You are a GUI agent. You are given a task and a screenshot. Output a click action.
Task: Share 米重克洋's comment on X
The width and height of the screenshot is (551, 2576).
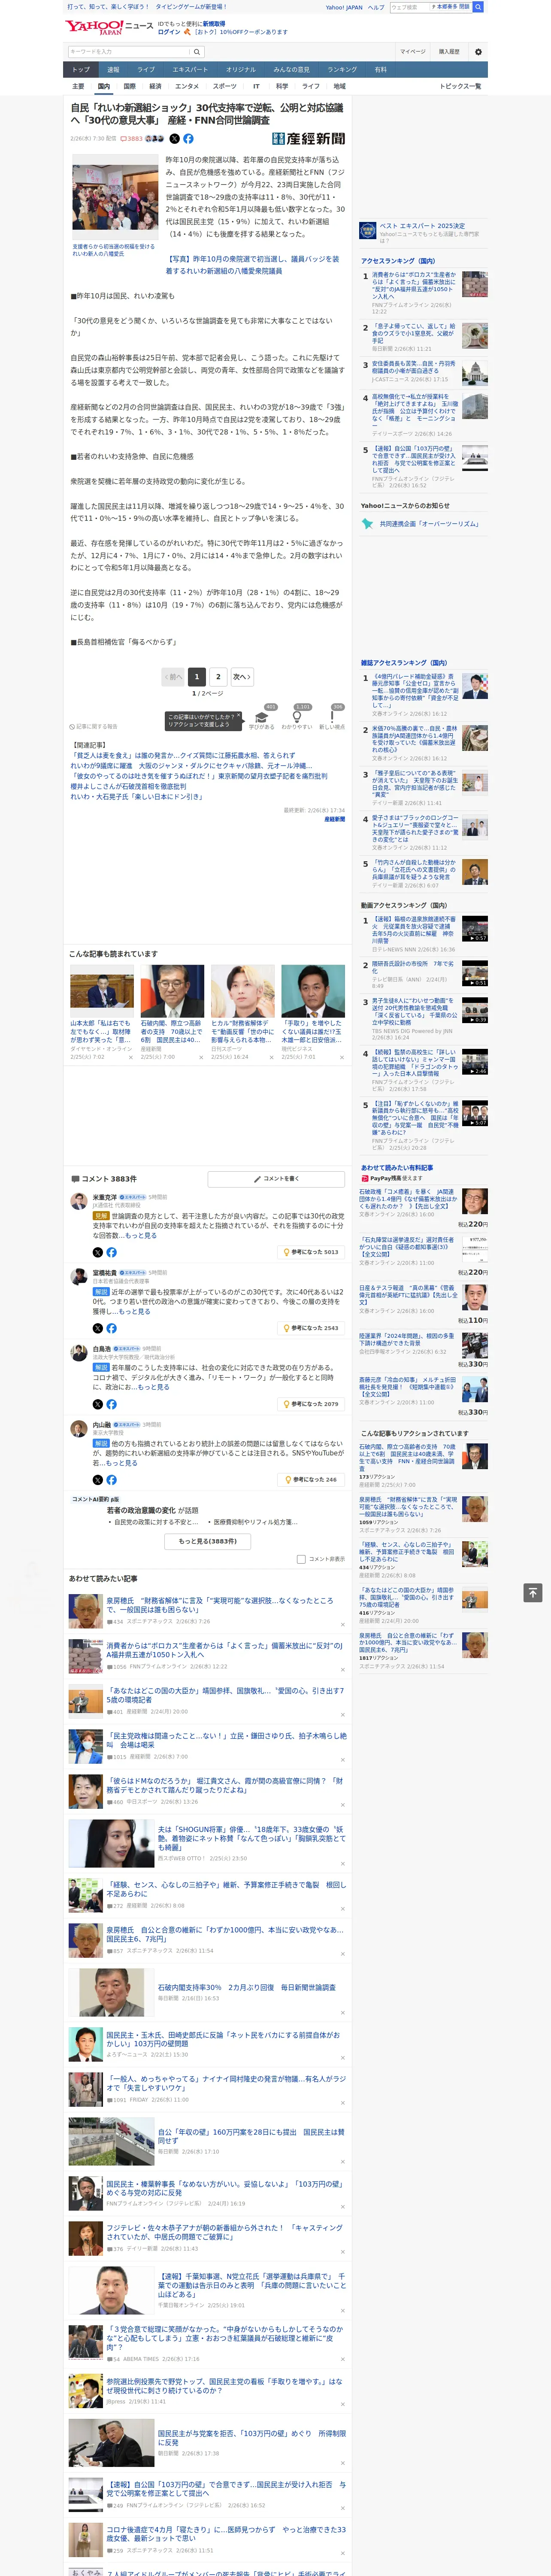click(98, 1252)
